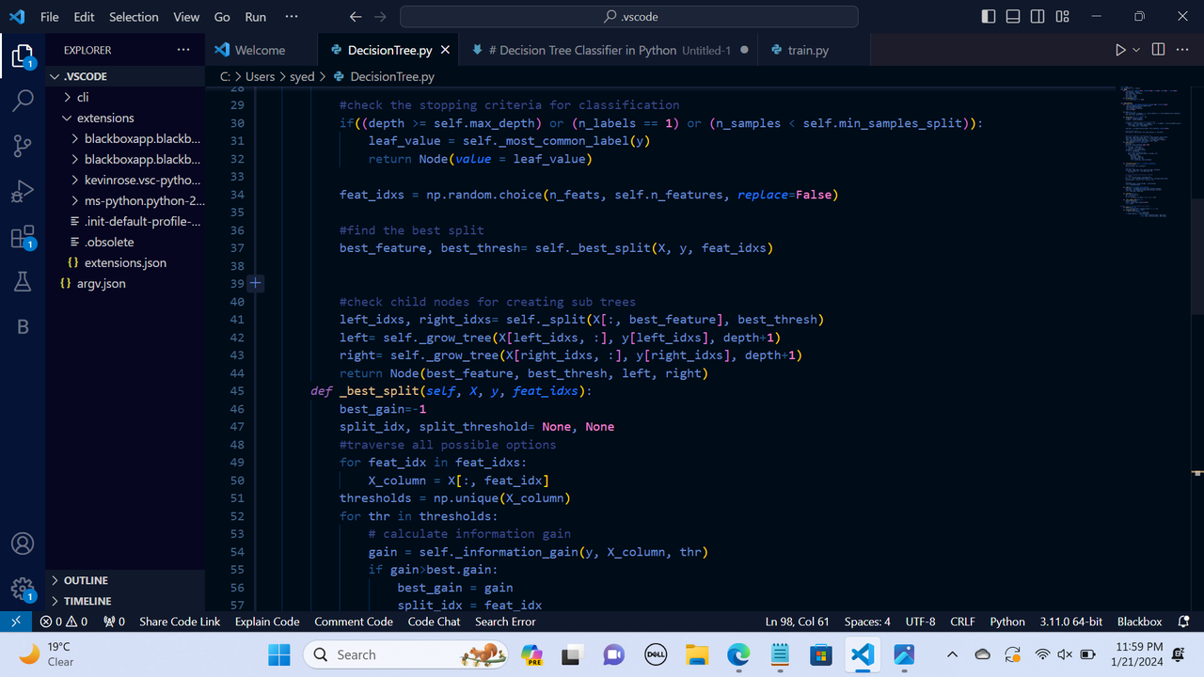
Task: Click the Ln 98, Col 61 indicator
Action: tap(798, 622)
